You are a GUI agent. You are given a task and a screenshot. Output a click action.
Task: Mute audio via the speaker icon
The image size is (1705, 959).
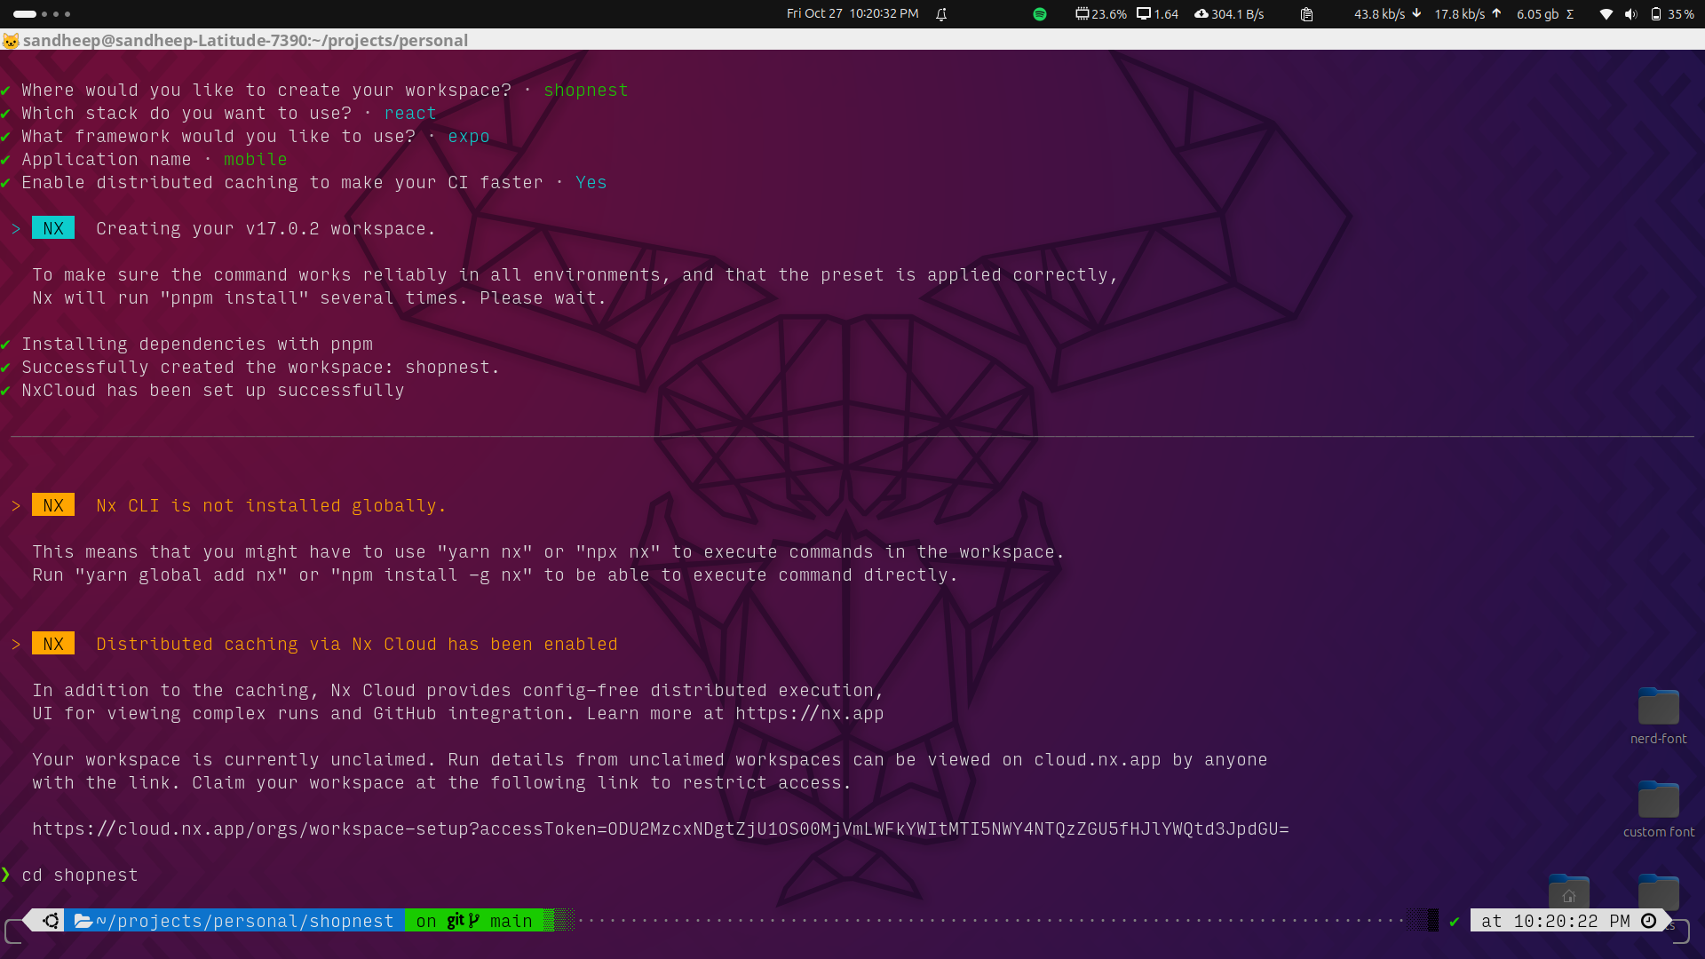click(x=1630, y=14)
